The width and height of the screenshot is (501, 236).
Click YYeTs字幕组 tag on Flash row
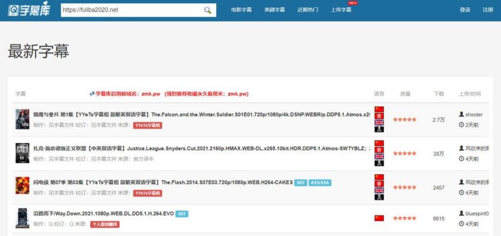(148, 194)
